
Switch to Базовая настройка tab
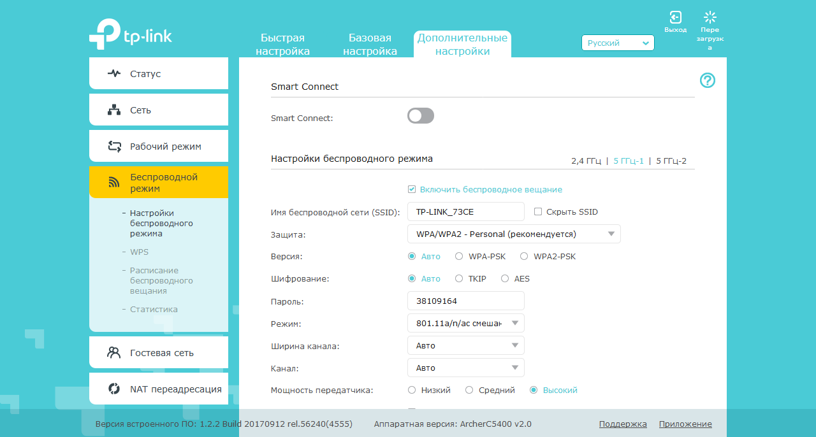click(x=370, y=45)
